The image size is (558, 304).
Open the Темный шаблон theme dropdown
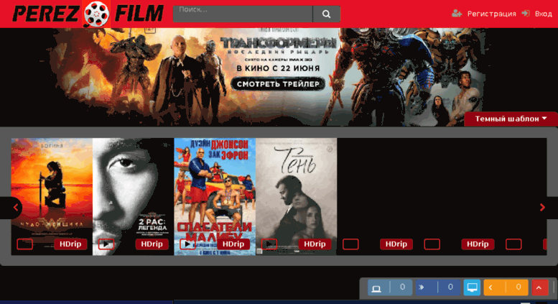point(511,119)
